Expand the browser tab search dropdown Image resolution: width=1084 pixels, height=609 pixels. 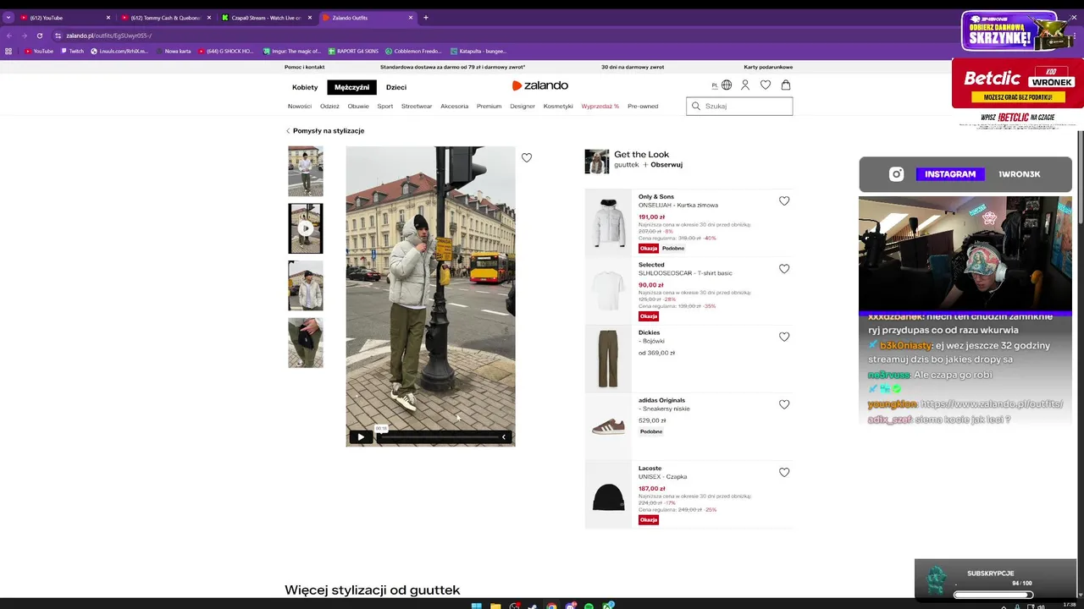[8, 18]
